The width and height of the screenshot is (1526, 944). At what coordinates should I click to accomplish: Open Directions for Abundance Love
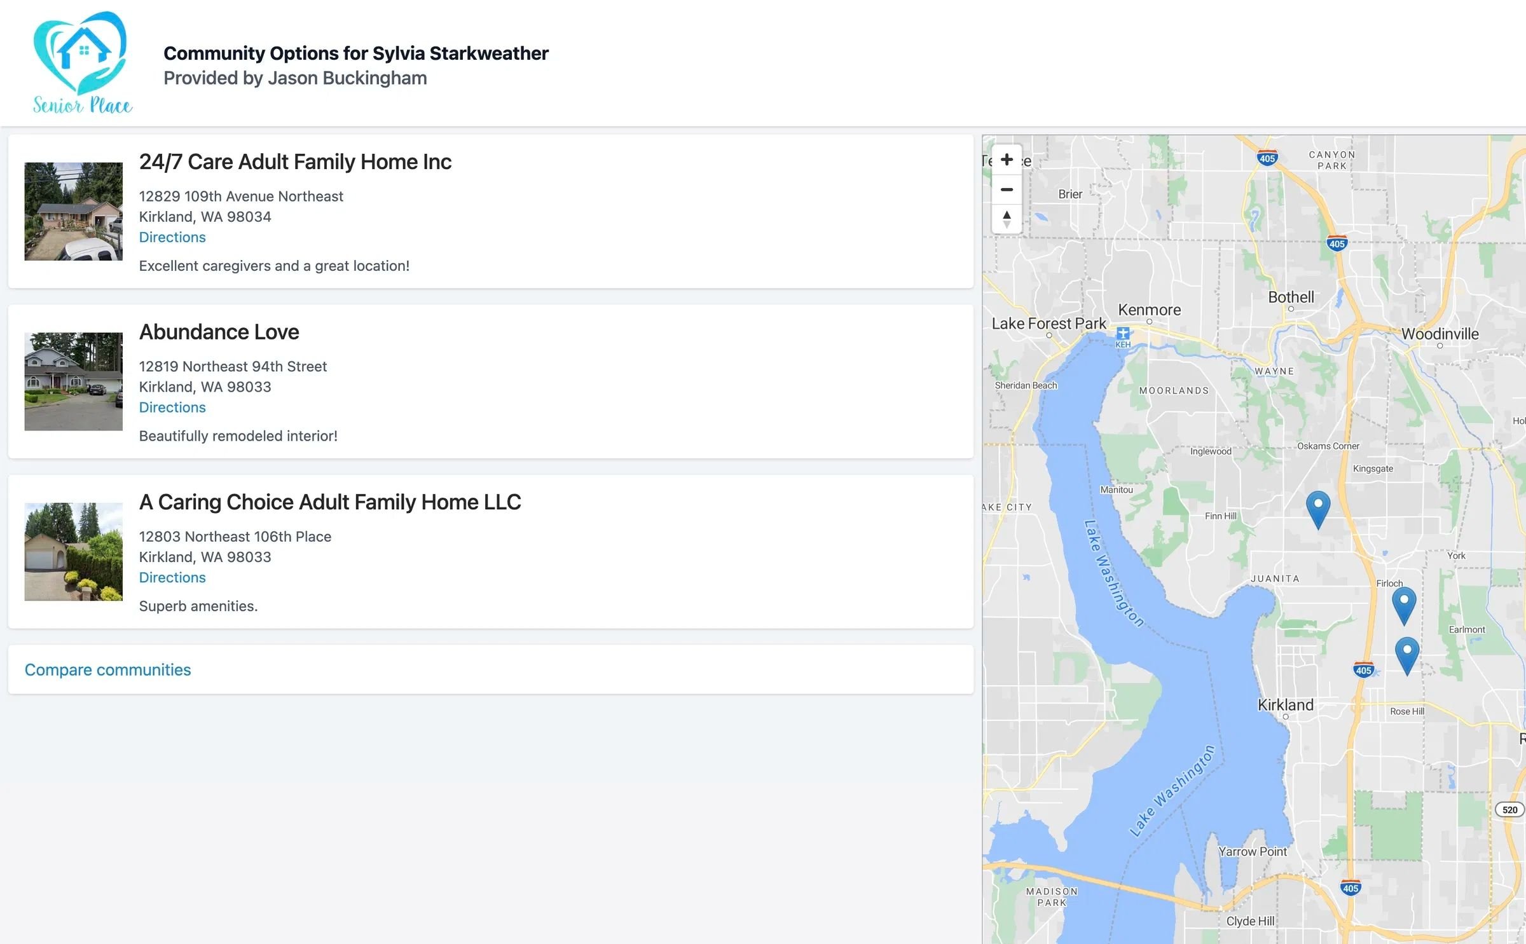pyautogui.click(x=172, y=407)
